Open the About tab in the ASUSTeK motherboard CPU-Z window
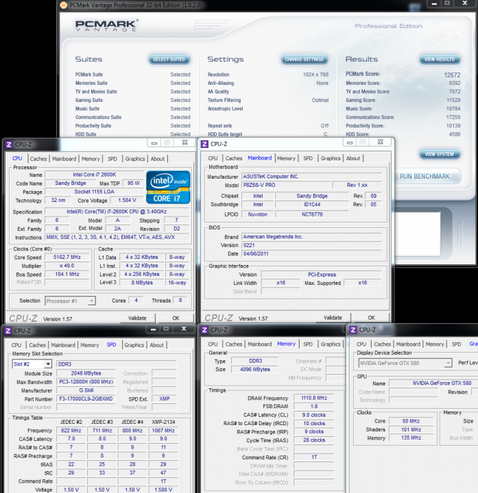 (353, 158)
